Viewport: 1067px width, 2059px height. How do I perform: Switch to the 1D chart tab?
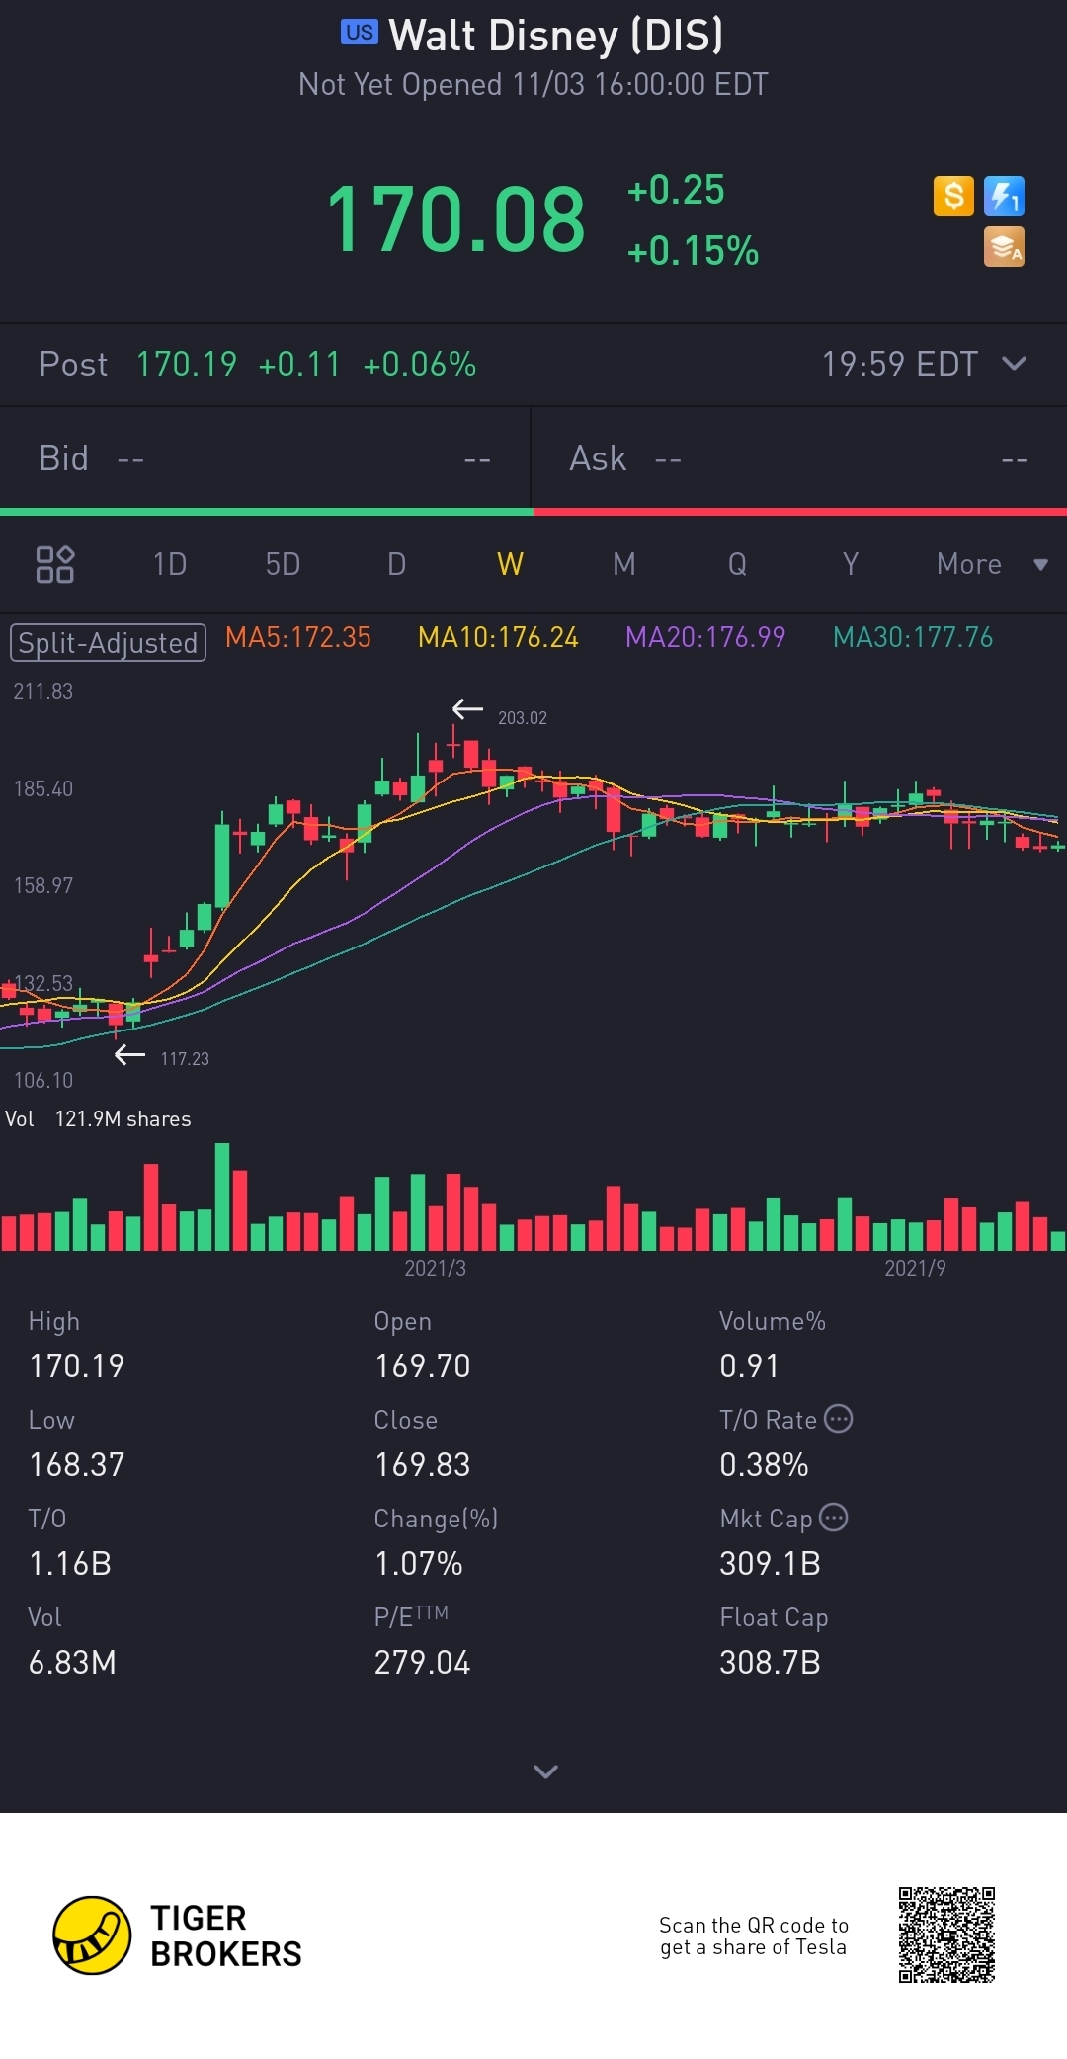click(x=170, y=564)
